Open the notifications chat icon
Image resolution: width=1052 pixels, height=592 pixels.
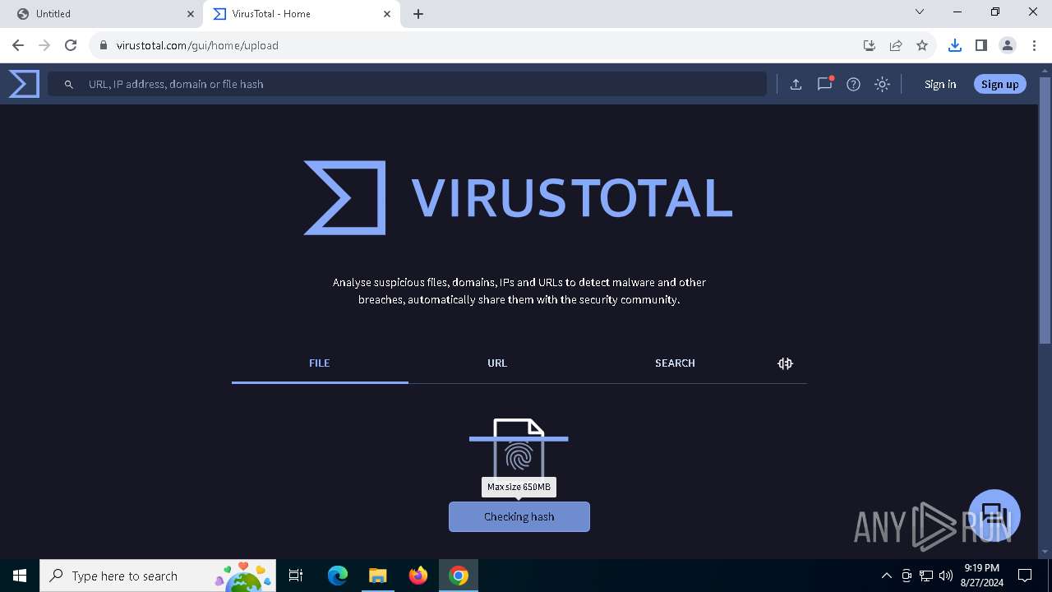(x=824, y=84)
